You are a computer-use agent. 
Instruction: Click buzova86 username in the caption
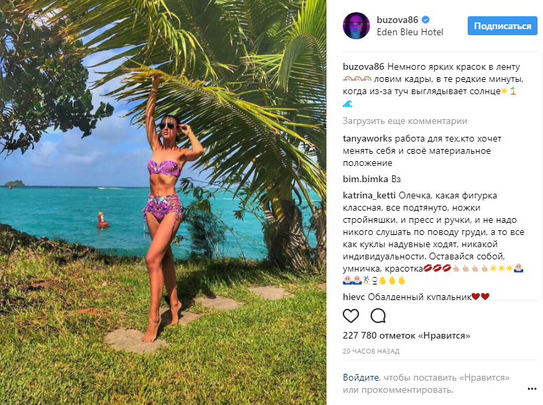click(364, 67)
